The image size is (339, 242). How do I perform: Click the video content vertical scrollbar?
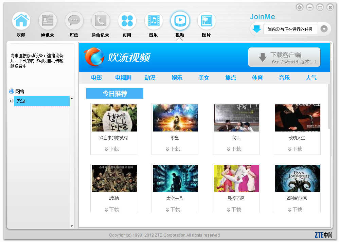(x=329, y=106)
